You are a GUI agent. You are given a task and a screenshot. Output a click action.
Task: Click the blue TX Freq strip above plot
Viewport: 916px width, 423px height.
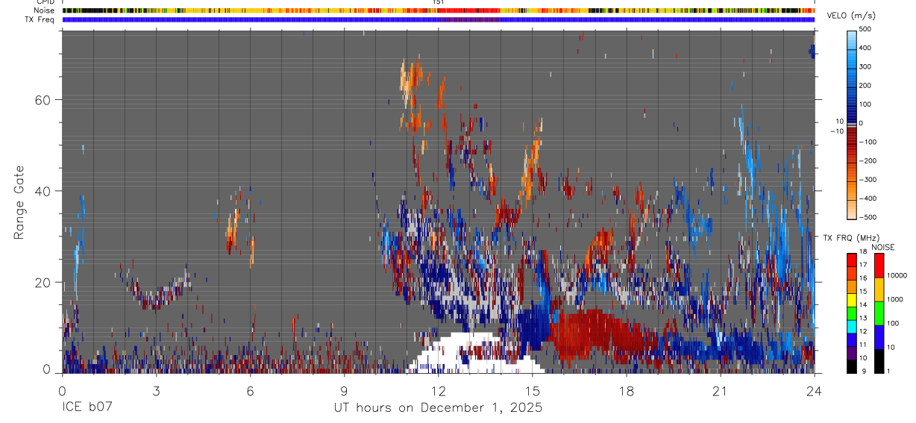438,19
